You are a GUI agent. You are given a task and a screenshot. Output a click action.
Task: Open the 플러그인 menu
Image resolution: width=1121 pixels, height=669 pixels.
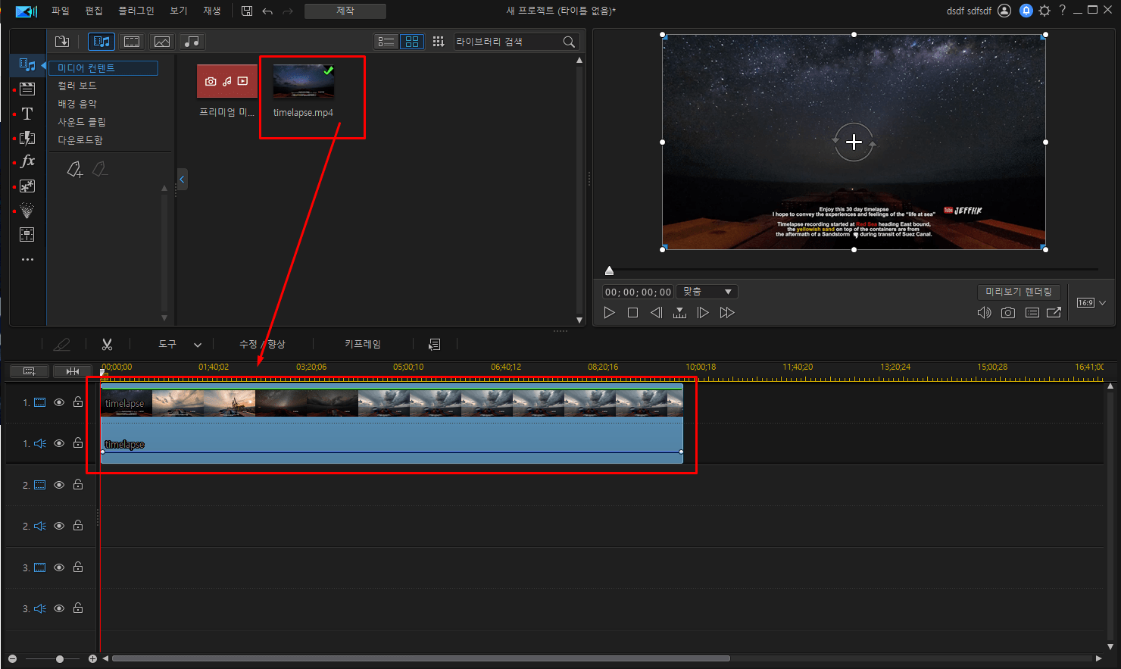point(136,11)
